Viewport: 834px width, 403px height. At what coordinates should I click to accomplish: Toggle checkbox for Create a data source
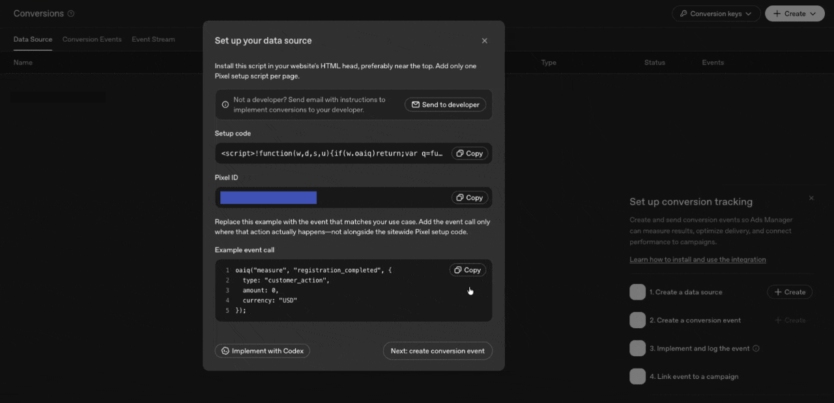tap(637, 292)
